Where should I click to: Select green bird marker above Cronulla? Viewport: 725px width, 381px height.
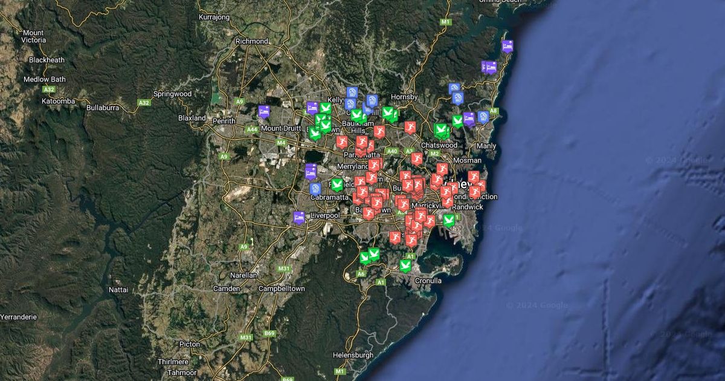tap(405, 265)
